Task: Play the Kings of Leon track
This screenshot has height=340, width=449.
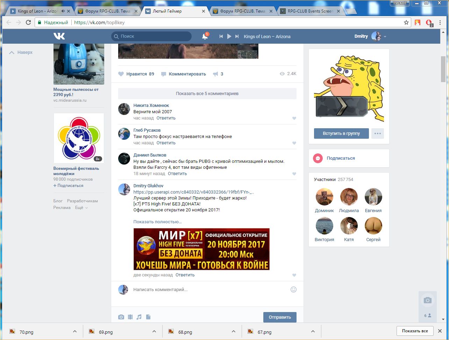Action: tap(229, 36)
